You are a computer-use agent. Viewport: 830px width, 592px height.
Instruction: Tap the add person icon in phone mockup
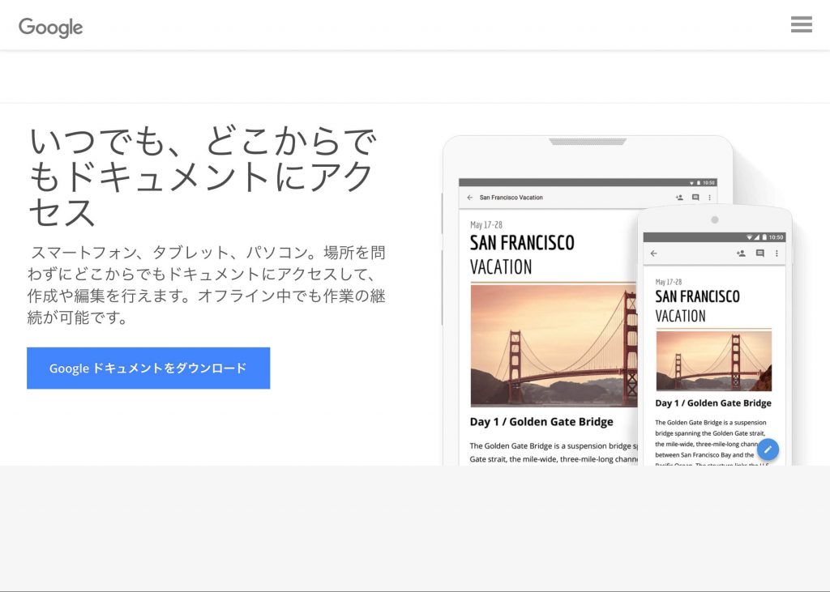click(x=741, y=253)
